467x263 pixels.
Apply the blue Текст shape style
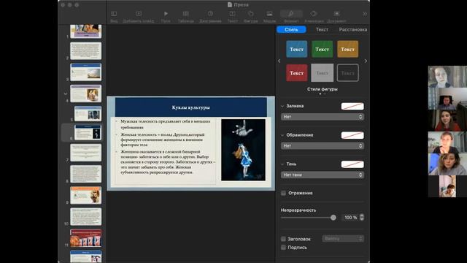click(x=297, y=49)
